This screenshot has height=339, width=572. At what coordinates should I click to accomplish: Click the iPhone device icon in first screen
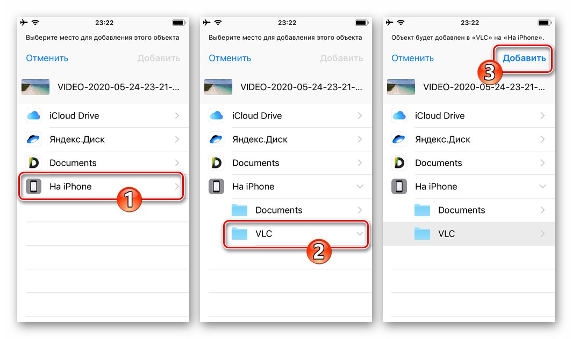click(x=33, y=187)
